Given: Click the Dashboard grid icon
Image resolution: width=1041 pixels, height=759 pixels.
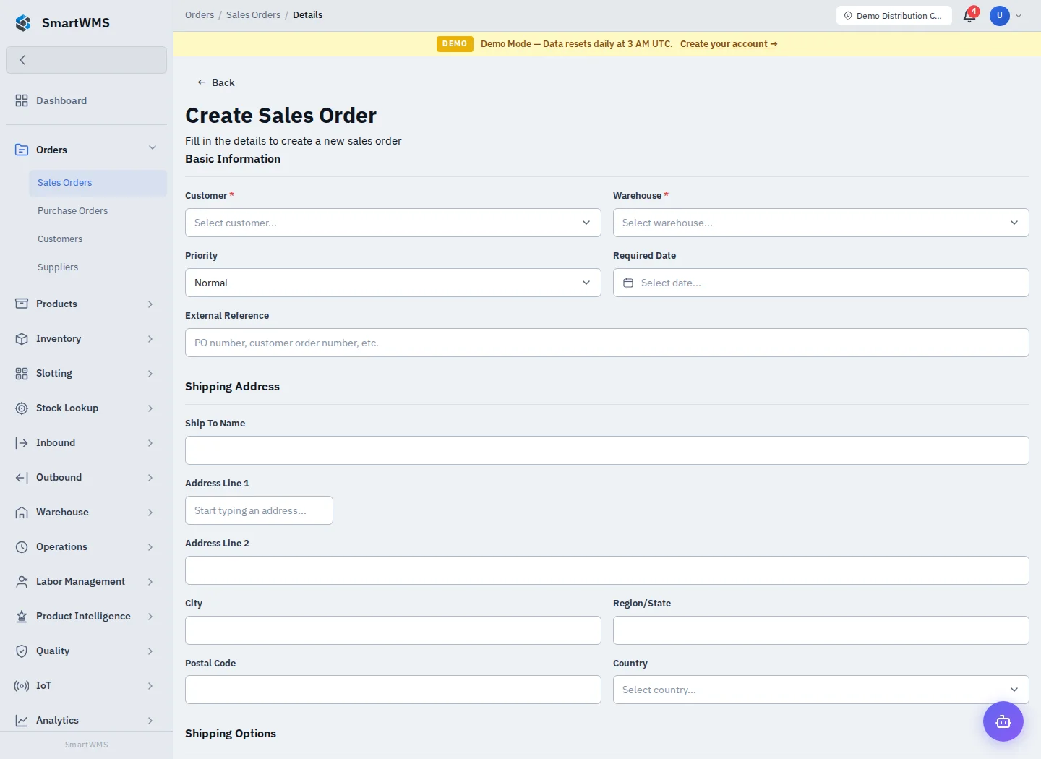Looking at the screenshot, I should (22, 100).
